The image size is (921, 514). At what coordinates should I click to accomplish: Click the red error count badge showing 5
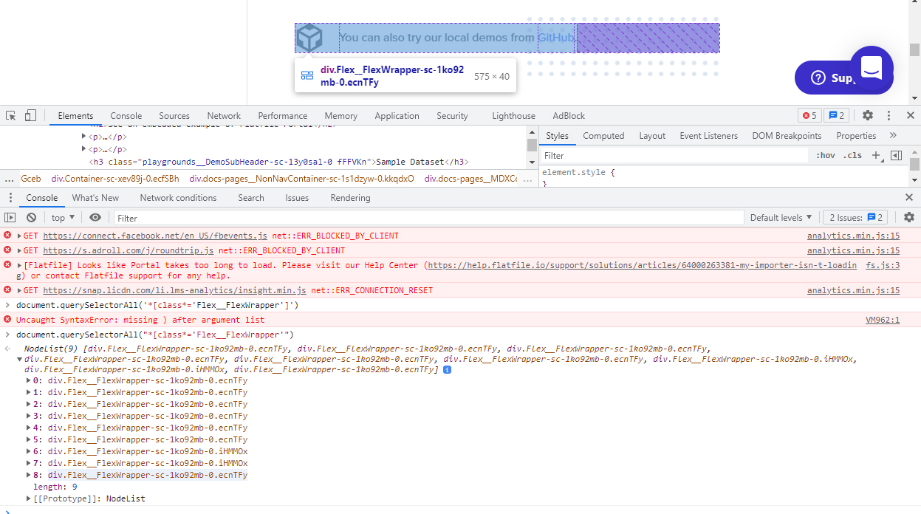click(809, 115)
